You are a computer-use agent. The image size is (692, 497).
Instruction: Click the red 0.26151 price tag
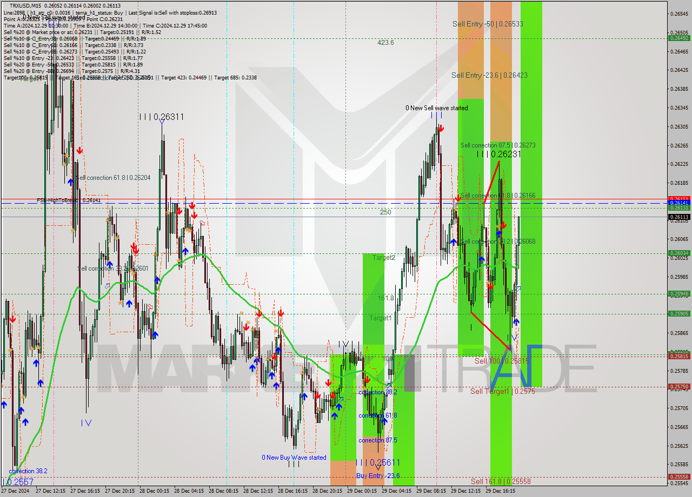coord(679,199)
